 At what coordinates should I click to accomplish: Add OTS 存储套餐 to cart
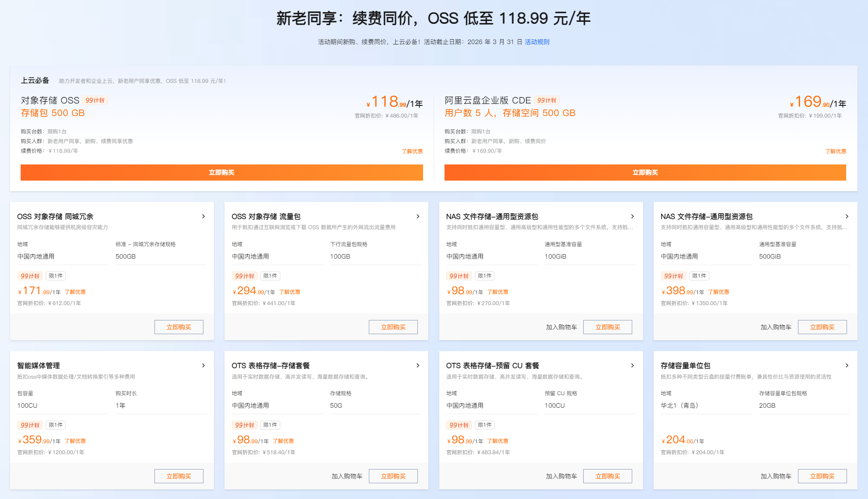(347, 476)
